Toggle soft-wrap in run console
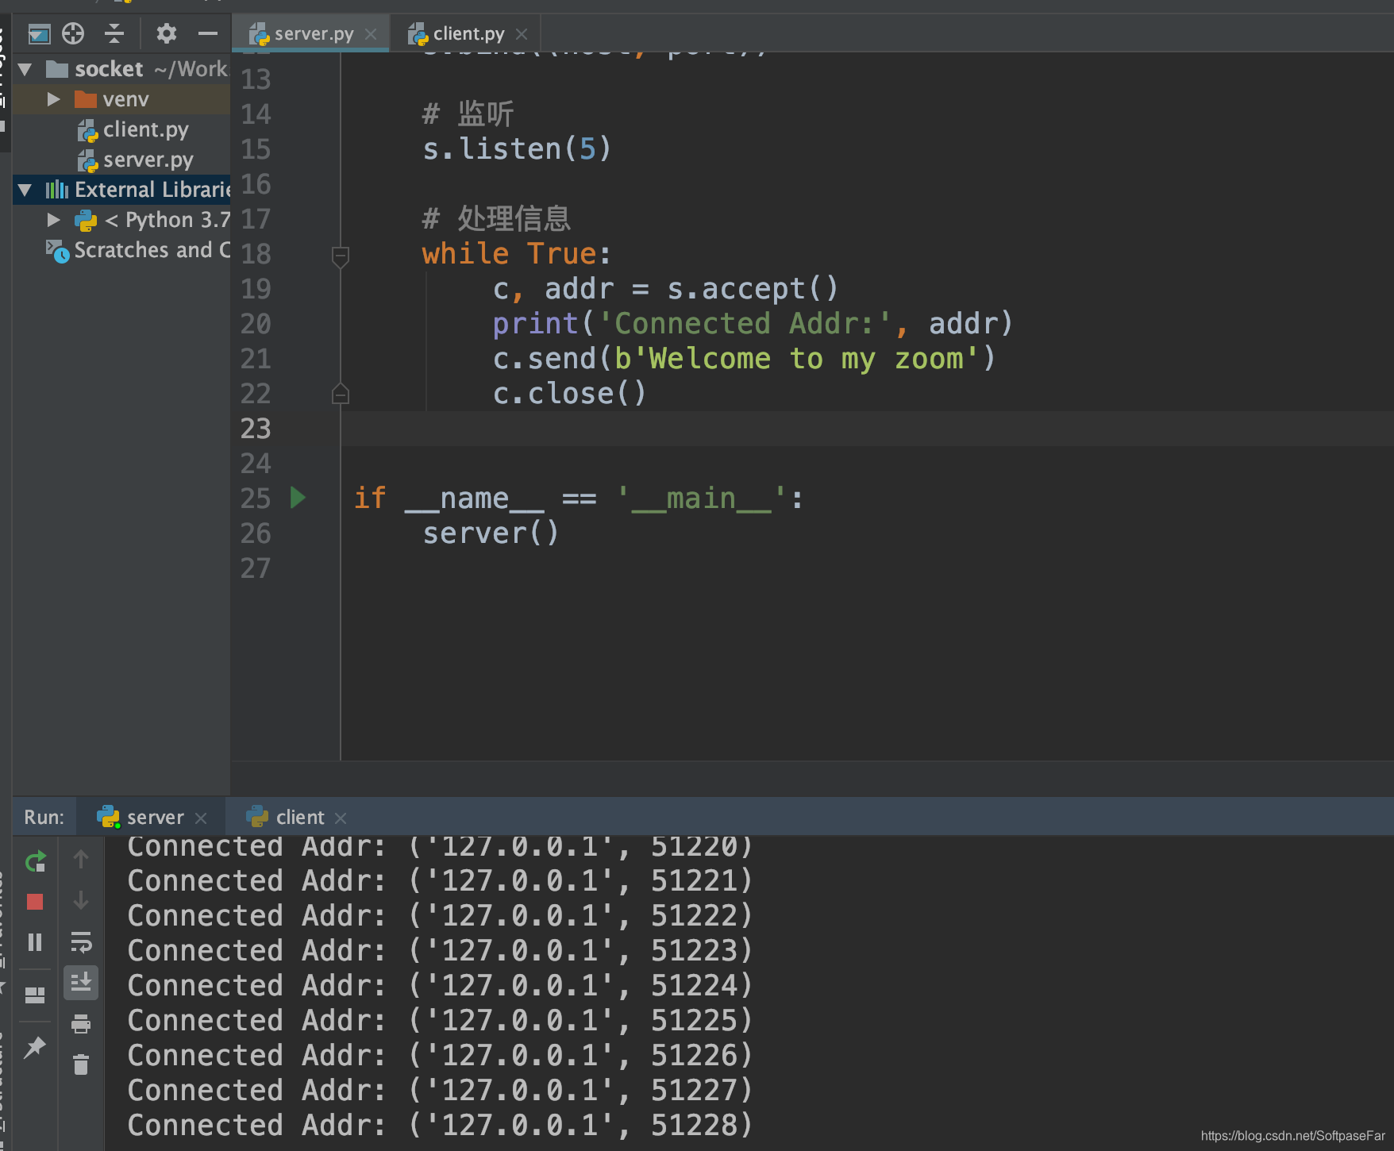Screen dimensions: 1394x1151 point(81,942)
